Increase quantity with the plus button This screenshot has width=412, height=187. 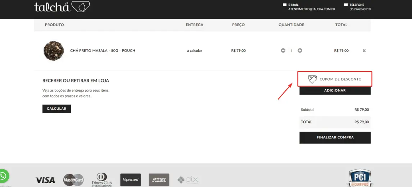click(x=300, y=51)
